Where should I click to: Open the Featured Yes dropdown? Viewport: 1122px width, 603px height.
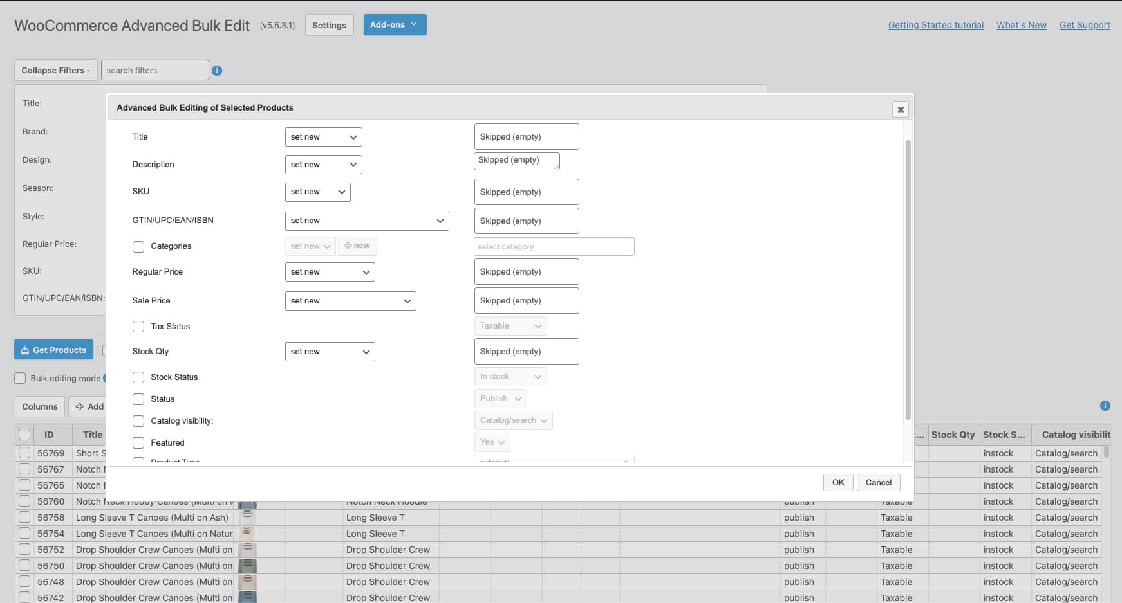coord(492,442)
